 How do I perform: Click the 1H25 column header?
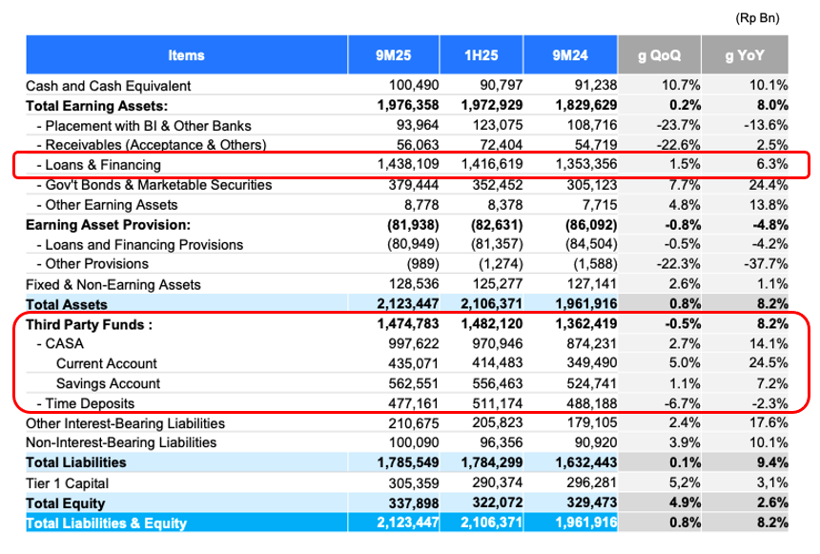point(482,55)
